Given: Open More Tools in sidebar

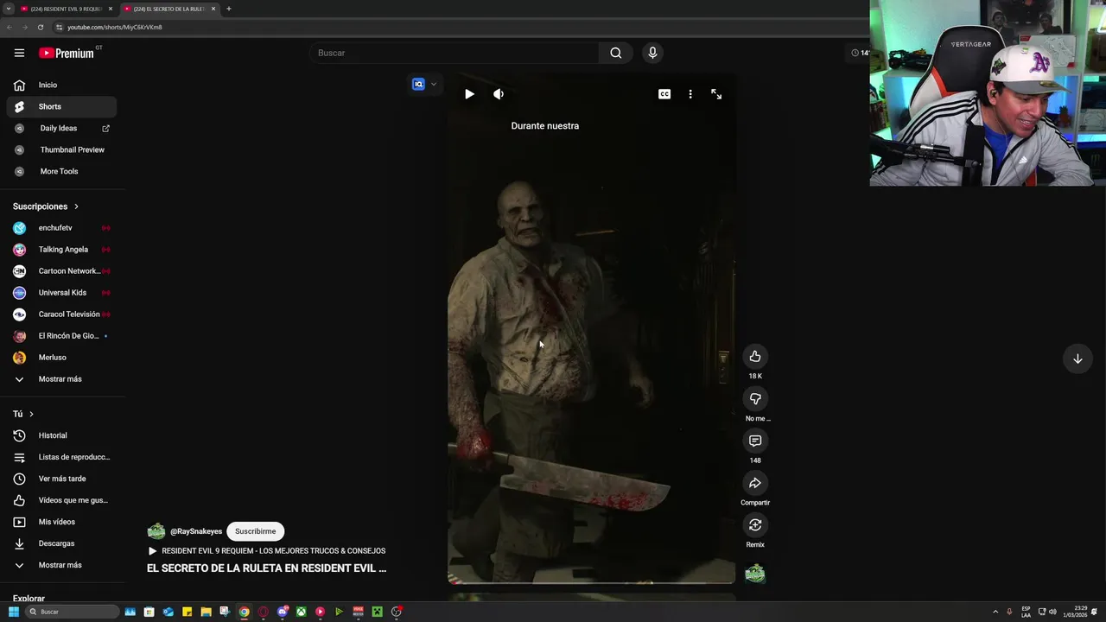Looking at the screenshot, I should 60,171.
